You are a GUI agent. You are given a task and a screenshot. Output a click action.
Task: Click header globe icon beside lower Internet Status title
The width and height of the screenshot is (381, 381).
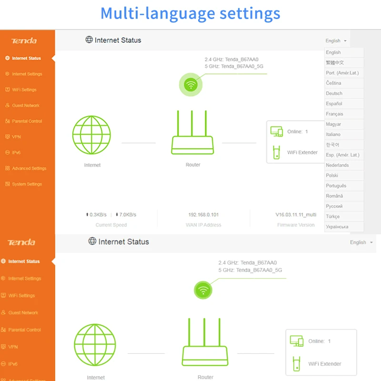pos(92,241)
